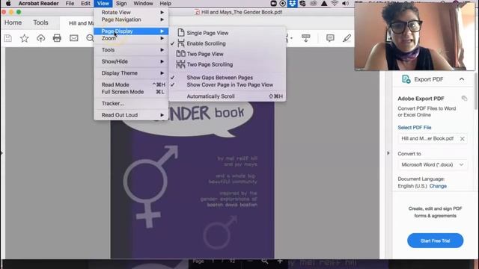Screen dimensions: 479x269
Task: Click the Export PDF panel icon
Action: tap(406, 79)
